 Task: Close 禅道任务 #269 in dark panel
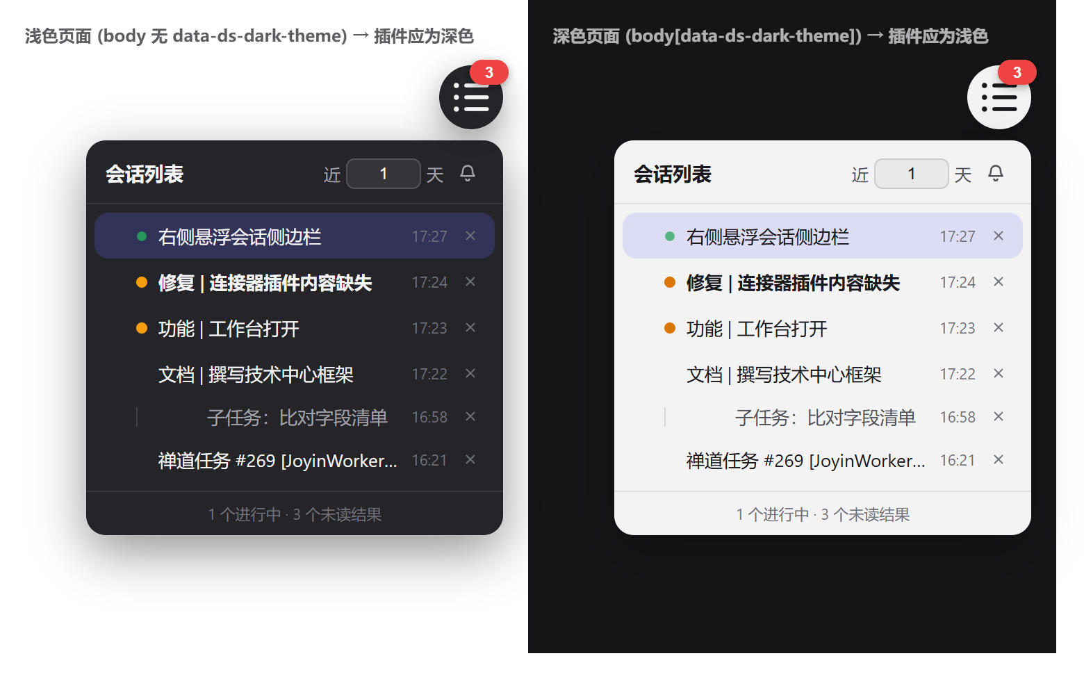pos(470,459)
